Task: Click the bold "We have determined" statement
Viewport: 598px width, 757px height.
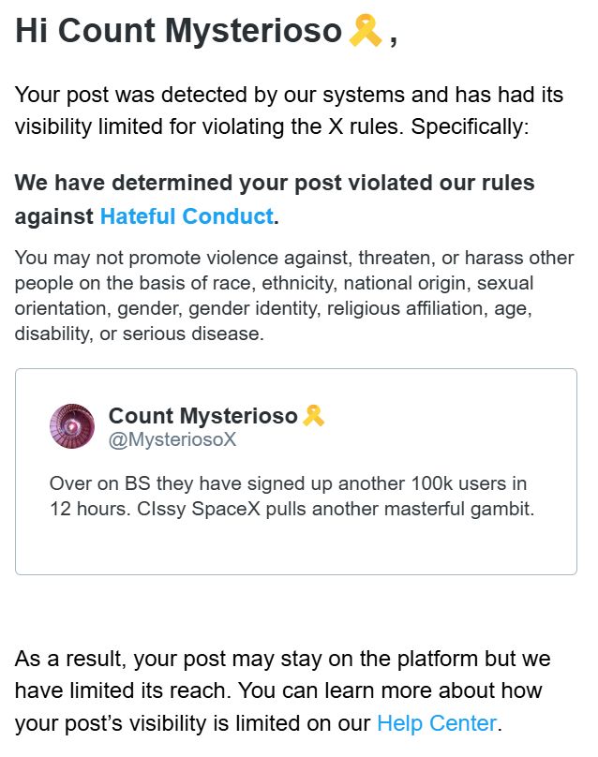Action: click(275, 182)
